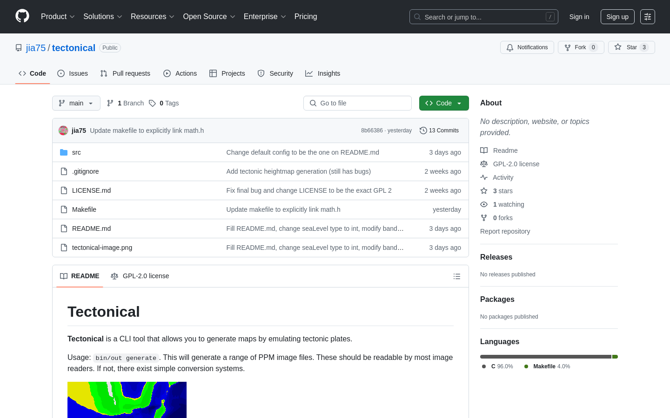The width and height of the screenshot is (670, 418).
Task: Click the branch icon next to 1 Branch
Action: coord(110,103)
